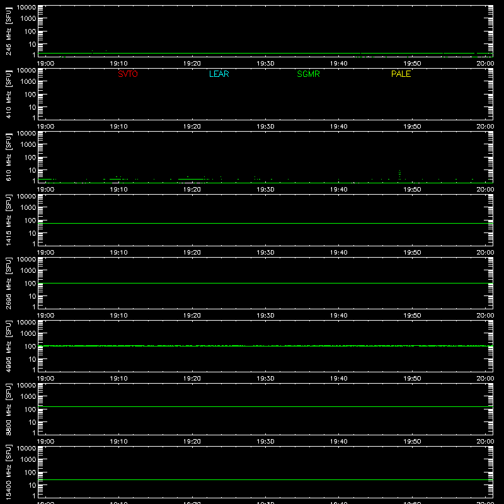Screen dimensions: 504x504
Task: Click 20:00 tick label below 245 MHz panel
Action: pyautogui.click(x=485, y=64)
